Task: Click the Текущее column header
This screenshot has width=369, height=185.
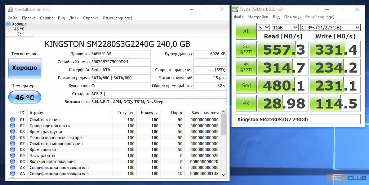Action: coord(124,113)
